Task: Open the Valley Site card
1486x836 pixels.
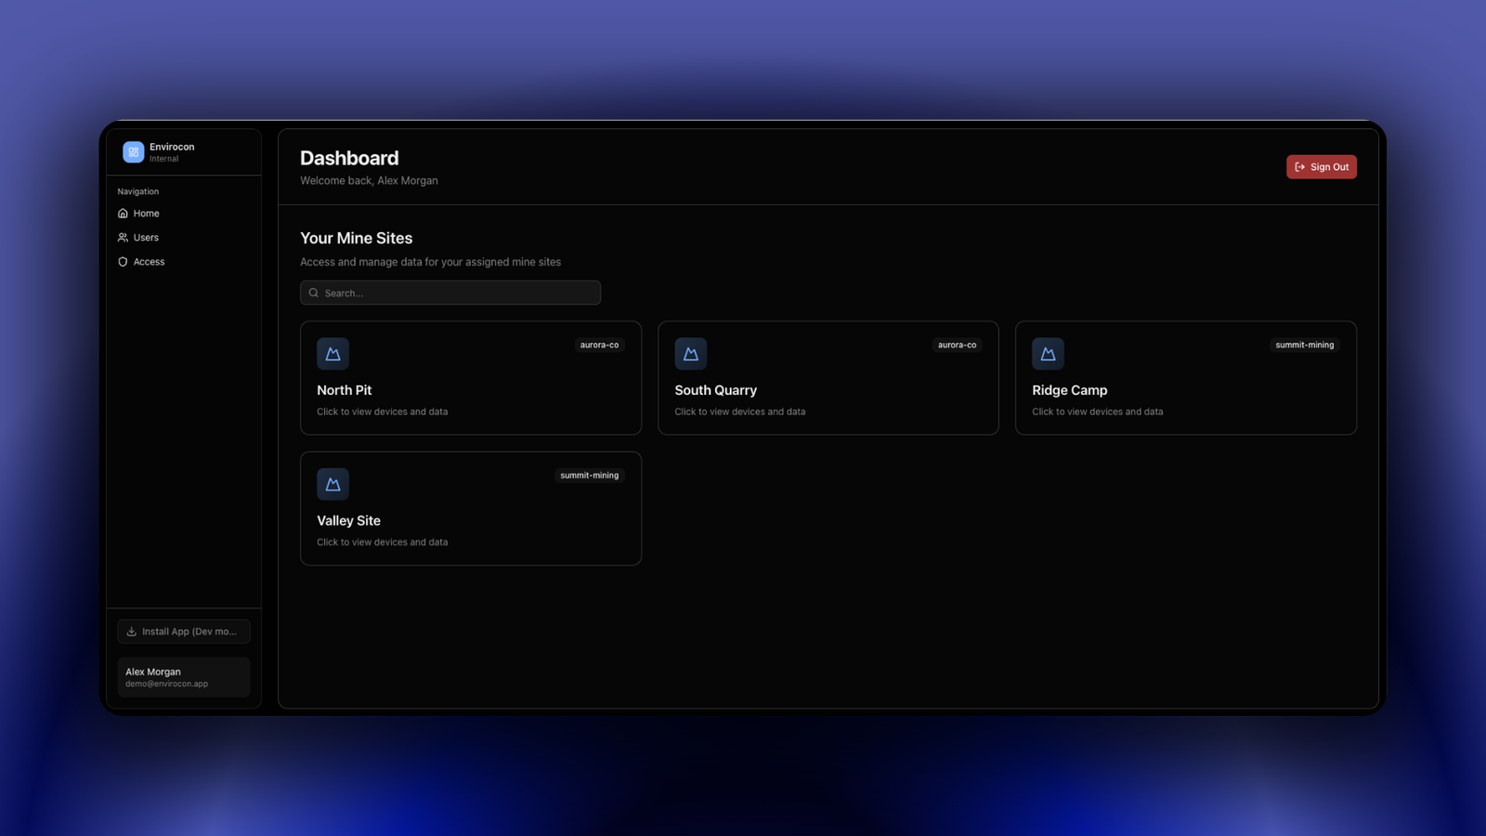Action: (471, 509)
